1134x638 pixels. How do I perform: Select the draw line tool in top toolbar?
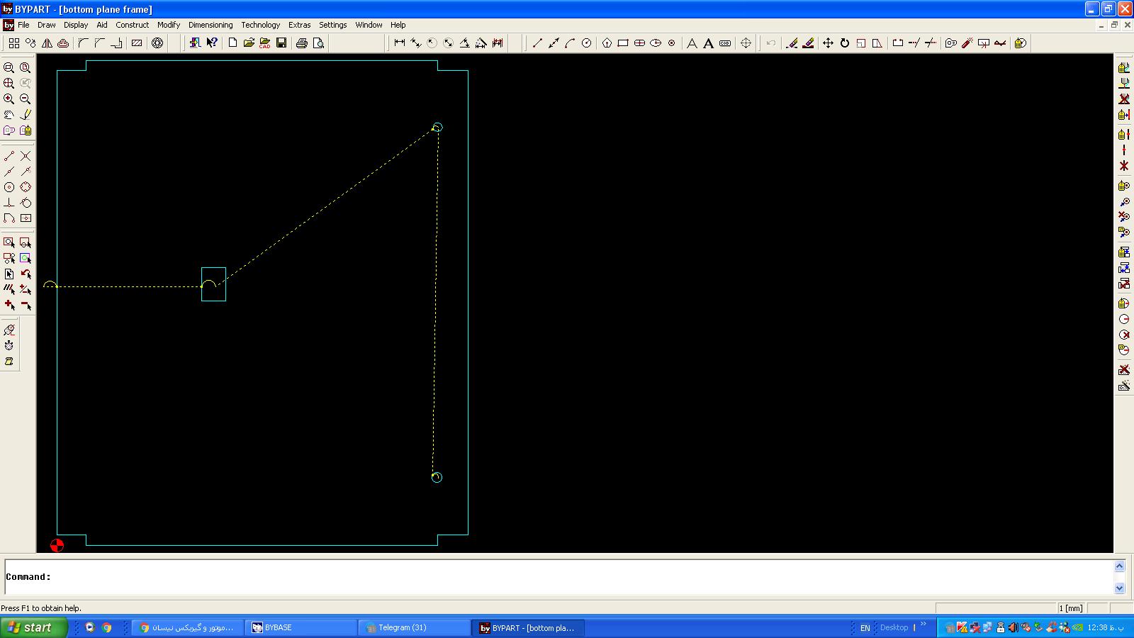point(537,43)
